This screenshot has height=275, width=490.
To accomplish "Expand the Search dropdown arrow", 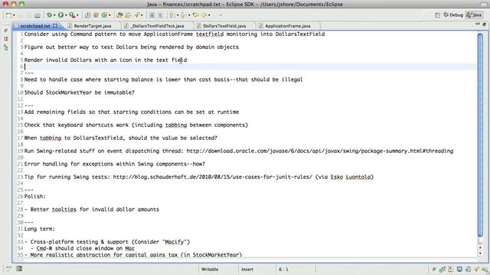I will (x=142, y=15).
